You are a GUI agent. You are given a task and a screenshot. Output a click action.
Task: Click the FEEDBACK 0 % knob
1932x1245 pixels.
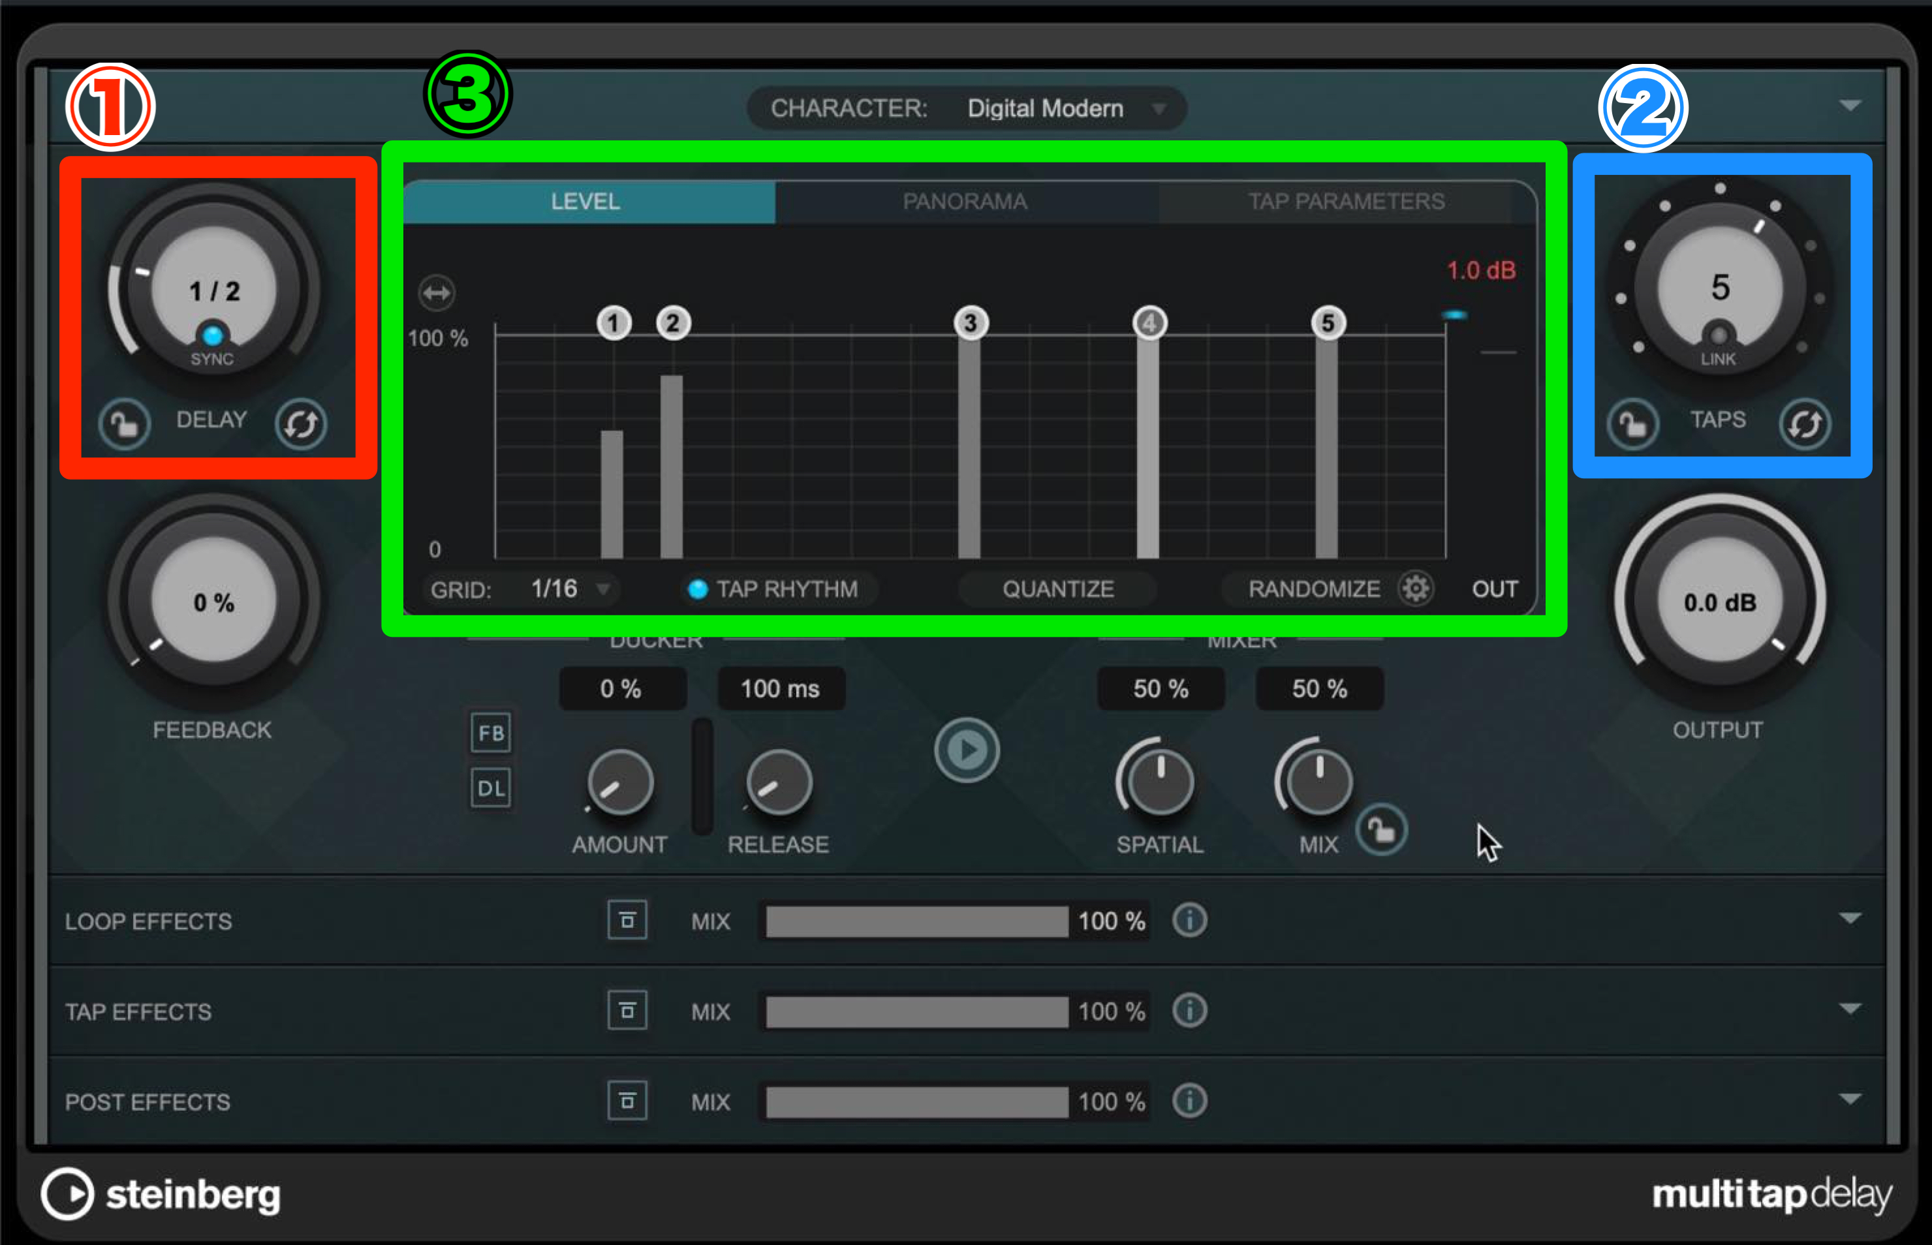click(214, 600)
